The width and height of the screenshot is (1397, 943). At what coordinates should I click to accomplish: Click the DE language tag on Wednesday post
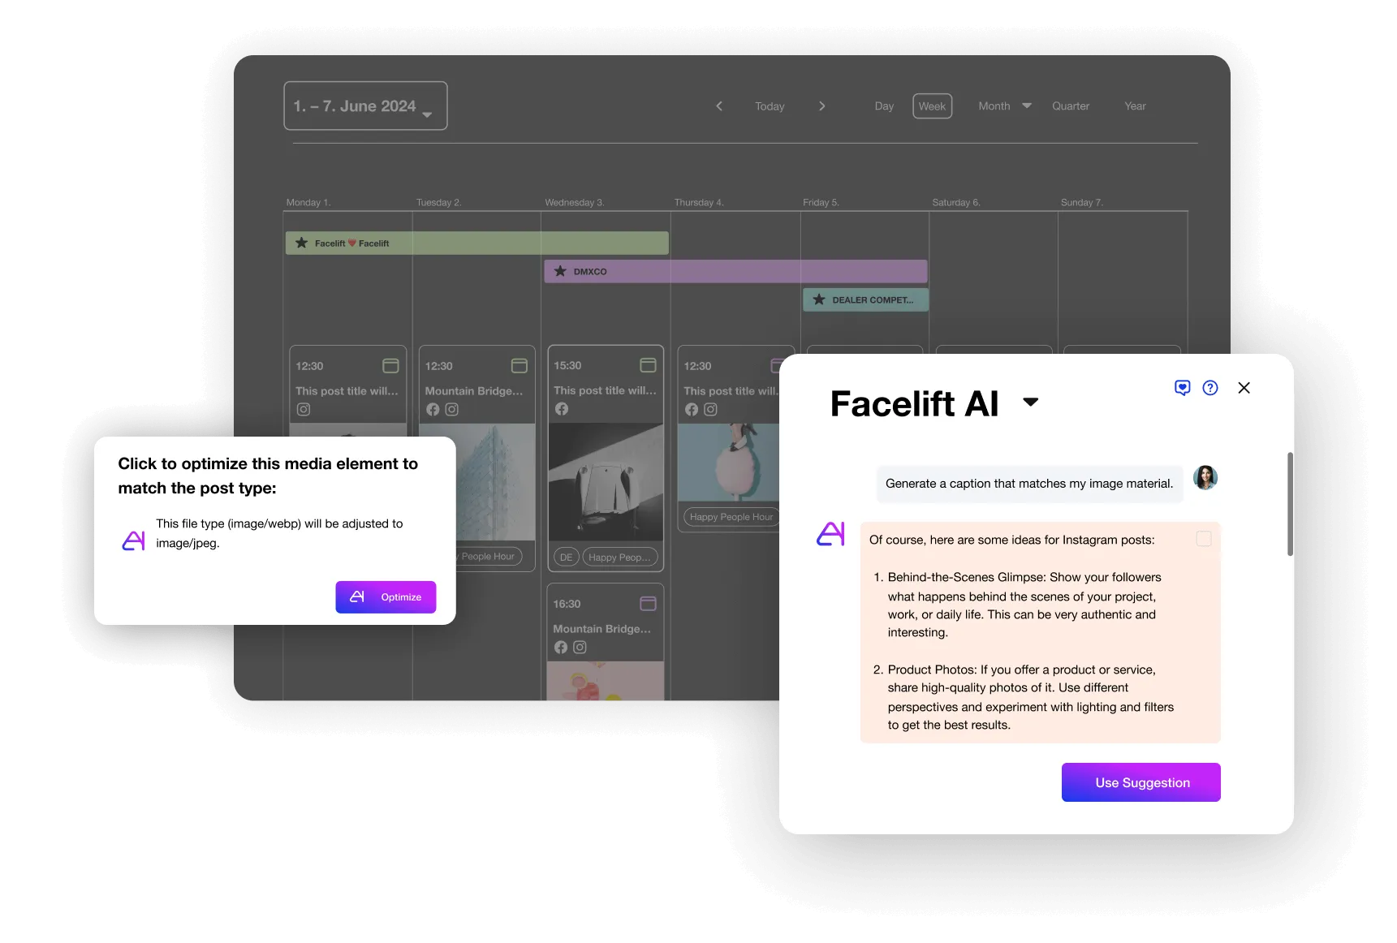coord(566,558)
